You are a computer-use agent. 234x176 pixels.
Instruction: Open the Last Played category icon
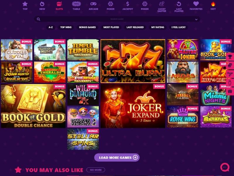pos(179,7)
